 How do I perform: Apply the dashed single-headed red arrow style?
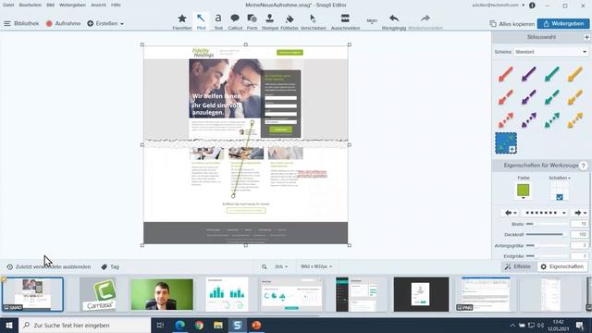[506, 97]
